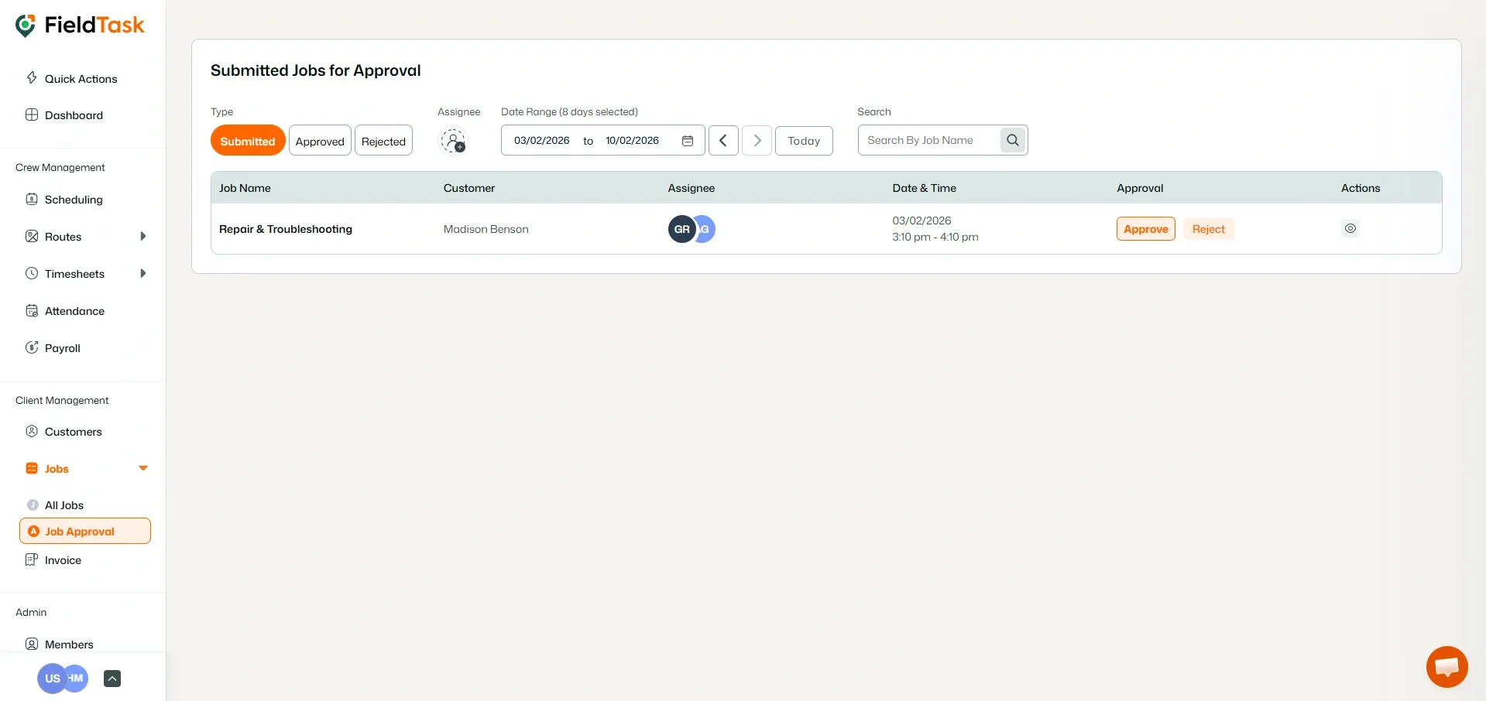The width and height of the screenshot is (1486, 701).
Task: Open the calendar picker icon in date range
Action: pyautogui.click(x=688, y=141)
